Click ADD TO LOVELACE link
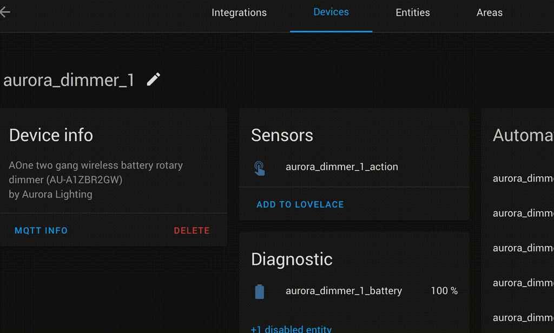Image resolution: width=554 pixels, height=333 pixels. pyautogui.click(x=300, y=204)
